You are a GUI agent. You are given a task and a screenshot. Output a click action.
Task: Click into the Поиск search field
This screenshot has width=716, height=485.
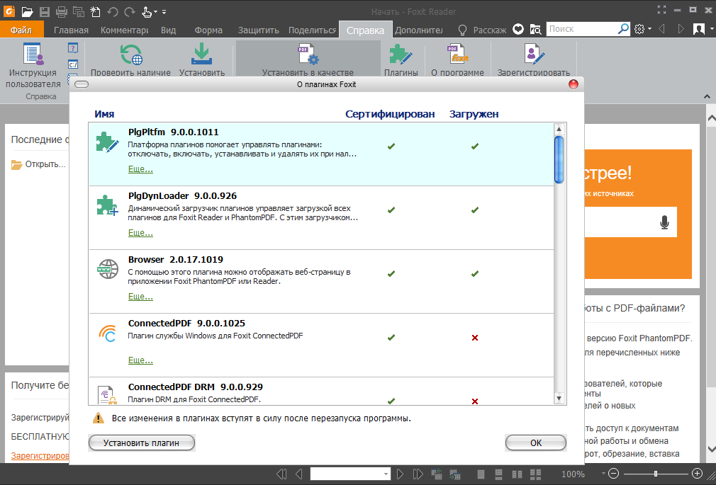582,29
